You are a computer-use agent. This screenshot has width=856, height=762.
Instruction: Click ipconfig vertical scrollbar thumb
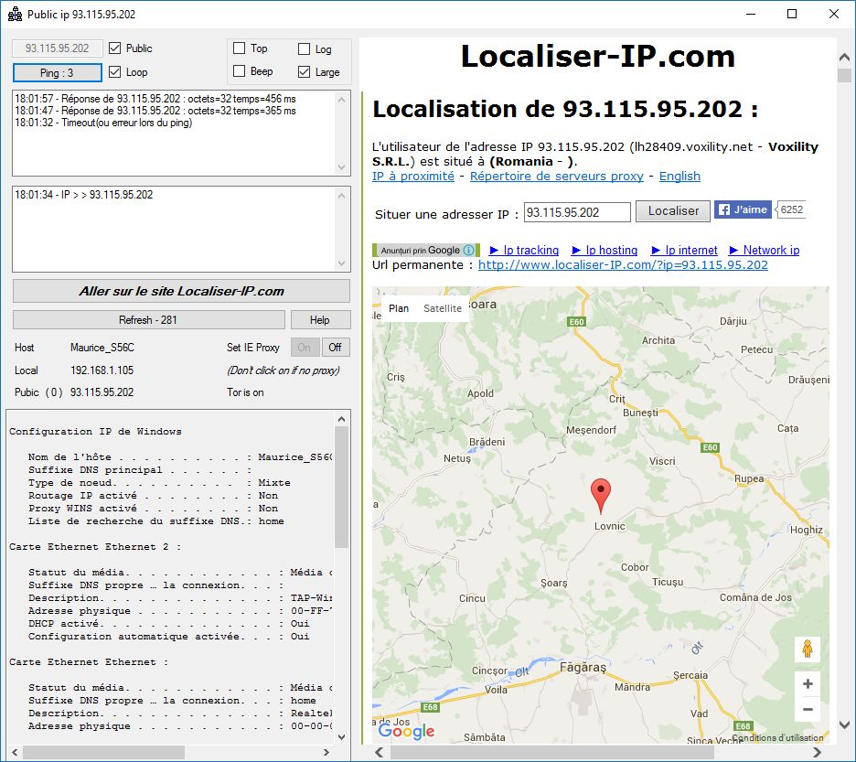click(x=341, y=486)
